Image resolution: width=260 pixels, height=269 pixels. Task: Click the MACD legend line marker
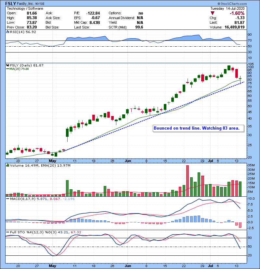7,199
